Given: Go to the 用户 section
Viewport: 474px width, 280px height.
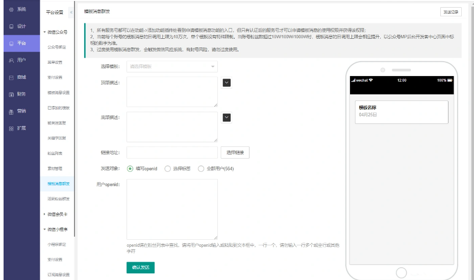Looking at the screenshot, I should click(x=18, y=60).
